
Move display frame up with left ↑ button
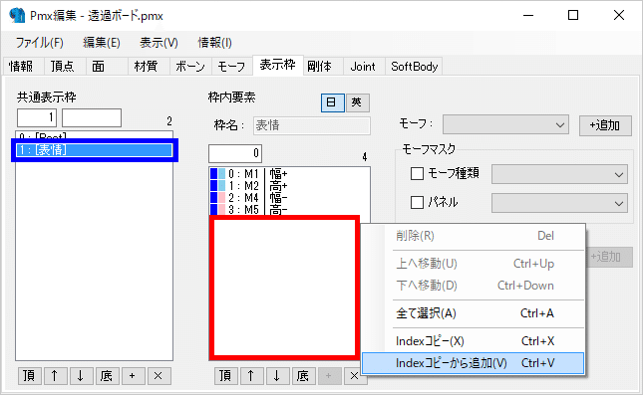click(x=55, y=376)
